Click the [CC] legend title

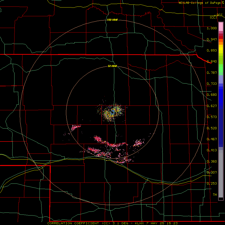(x=213, y=17)
